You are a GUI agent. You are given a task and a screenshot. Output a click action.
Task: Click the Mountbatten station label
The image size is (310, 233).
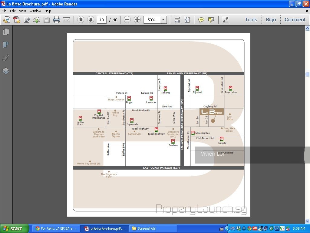pyautogui.click(x=203, y=133)
